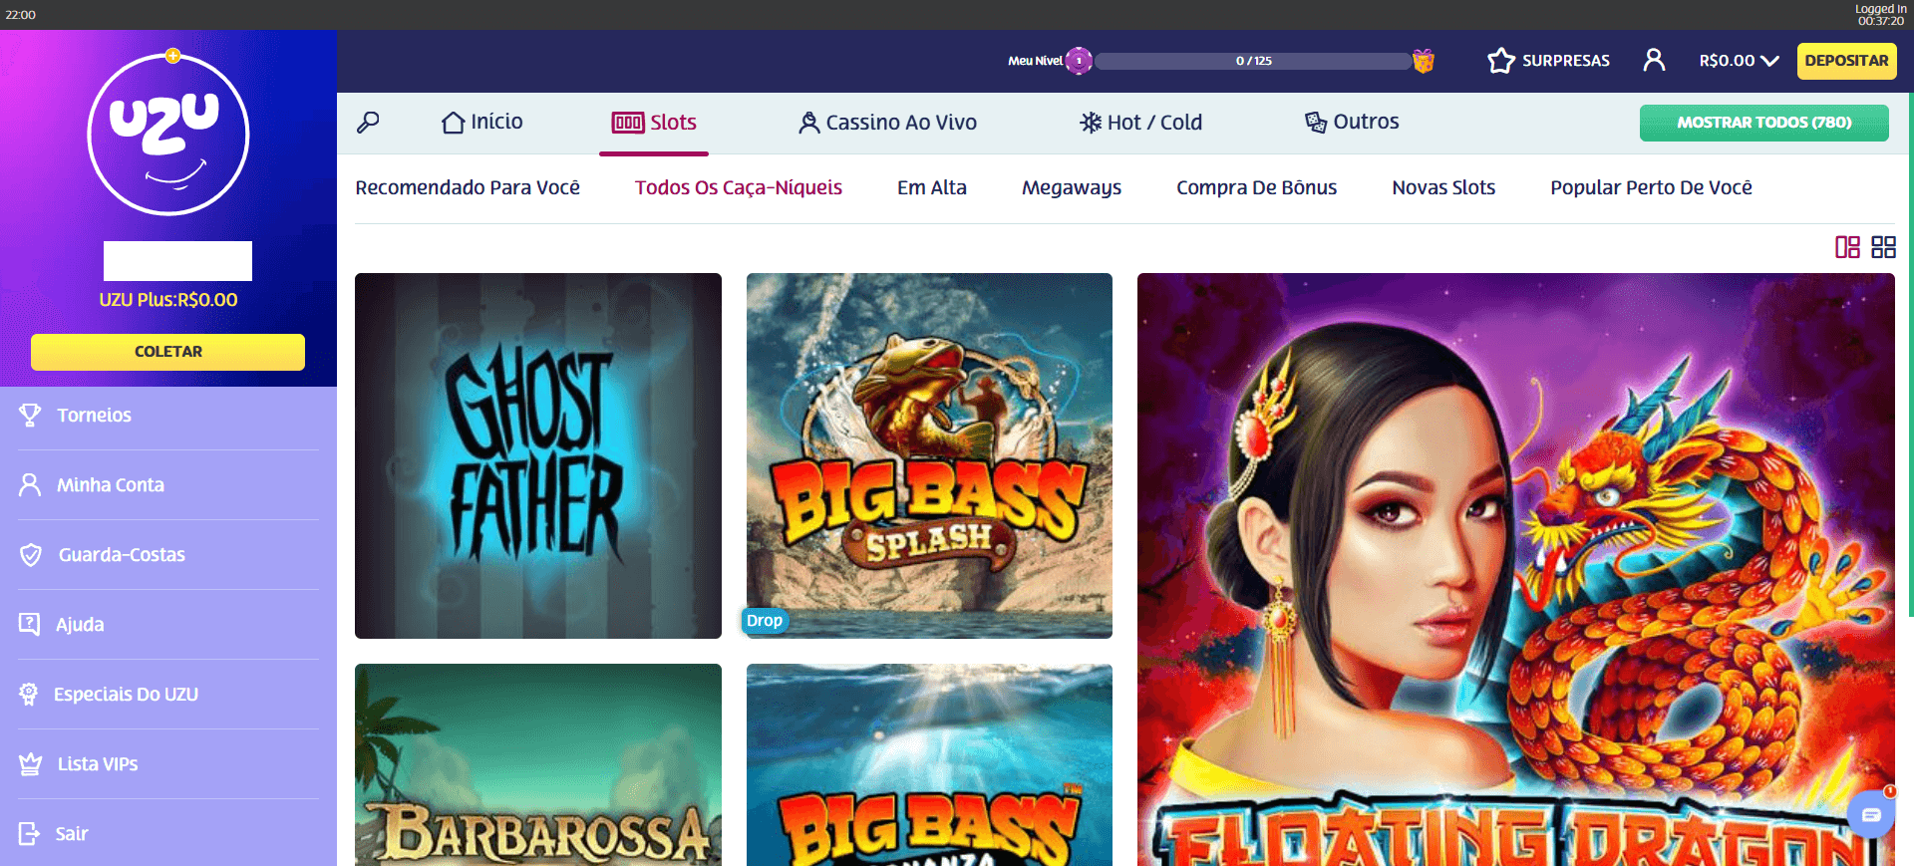Click the Drop badge on Big Bass Splash
This screenshot has height=866, width=1914.
(x=765, y=621)
